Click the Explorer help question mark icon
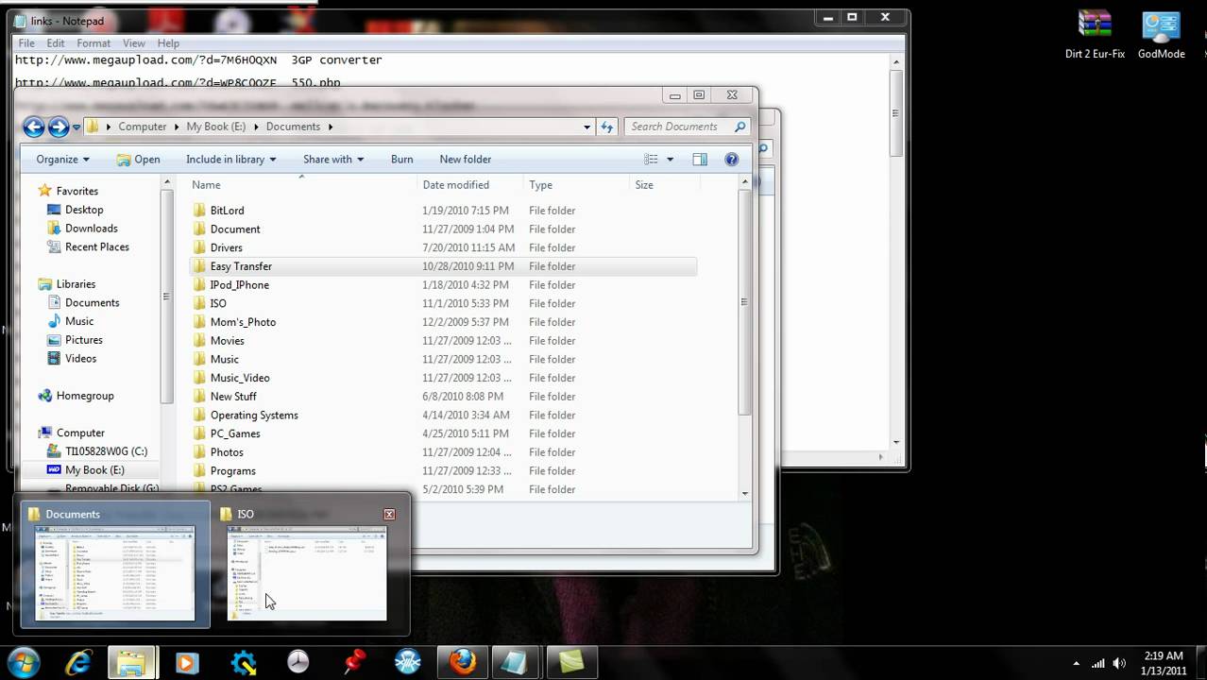1207x680 pixels. tap(731, 160)
